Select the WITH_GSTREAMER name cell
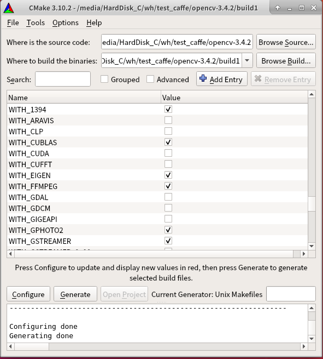 pos(84,241)
